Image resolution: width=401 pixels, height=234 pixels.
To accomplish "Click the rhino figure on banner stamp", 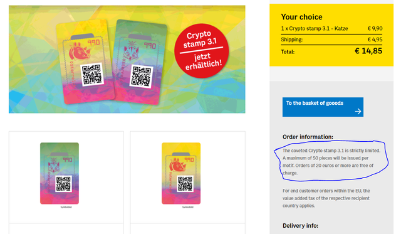I will coord(80,51).
